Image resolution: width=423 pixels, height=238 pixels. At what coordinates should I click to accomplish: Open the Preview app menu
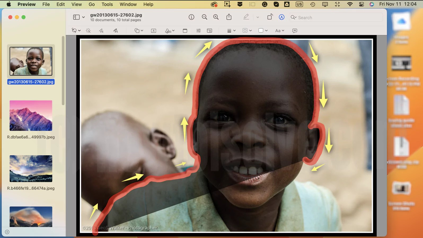[27, 4]
